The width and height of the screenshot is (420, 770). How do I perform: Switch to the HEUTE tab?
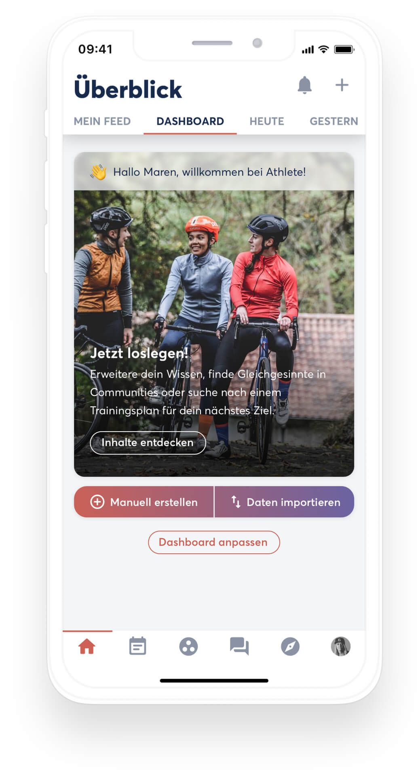pyautogui.click(x=267, y=121)
